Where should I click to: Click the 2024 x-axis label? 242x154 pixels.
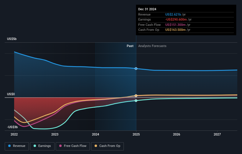(96, 135)
